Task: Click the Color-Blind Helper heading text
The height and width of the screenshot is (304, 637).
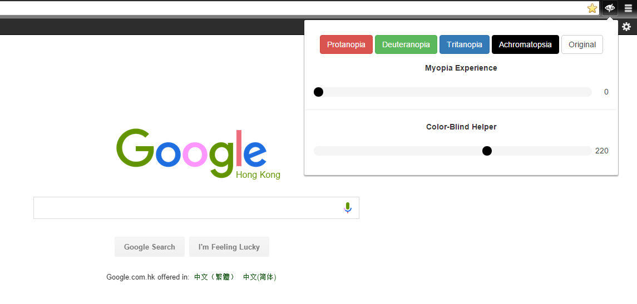Action: coord(461,127)
